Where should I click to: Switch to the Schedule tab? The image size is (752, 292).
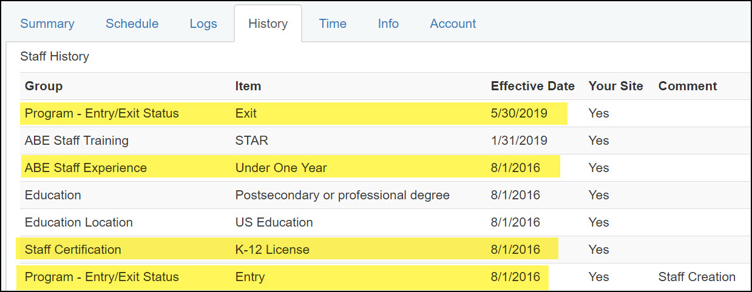132,24
